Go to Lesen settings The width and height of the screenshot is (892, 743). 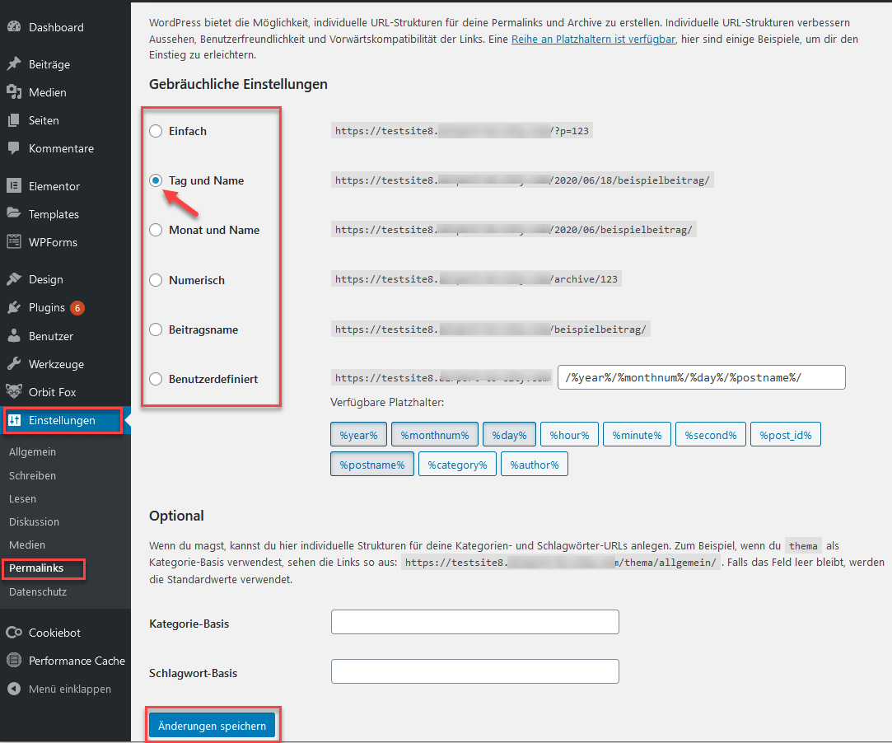click(x=23, y=498)
